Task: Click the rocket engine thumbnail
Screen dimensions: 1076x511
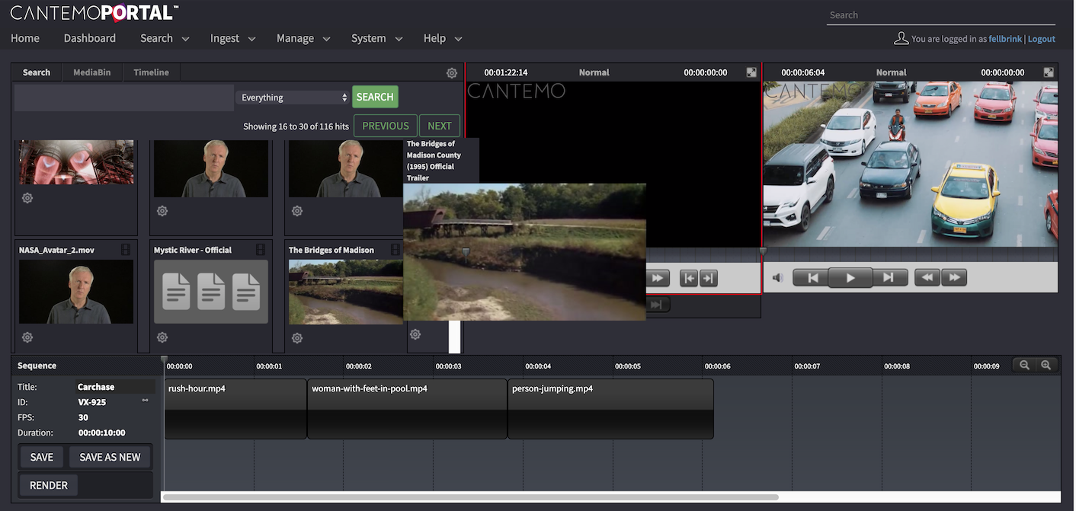Action: (x=76, y=162)
